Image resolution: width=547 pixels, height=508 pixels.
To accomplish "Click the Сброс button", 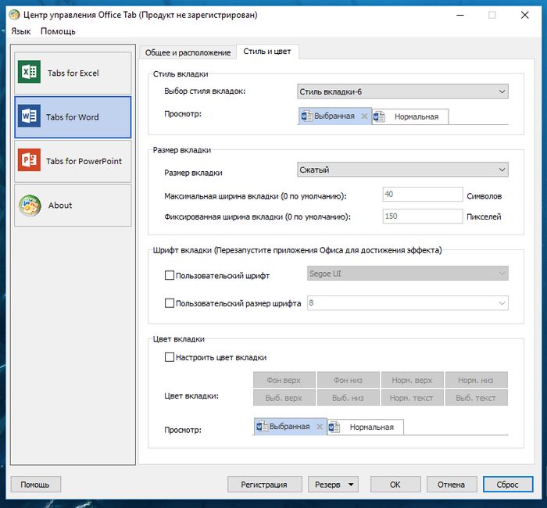I will pyautogui.click(x=508, y=485).
